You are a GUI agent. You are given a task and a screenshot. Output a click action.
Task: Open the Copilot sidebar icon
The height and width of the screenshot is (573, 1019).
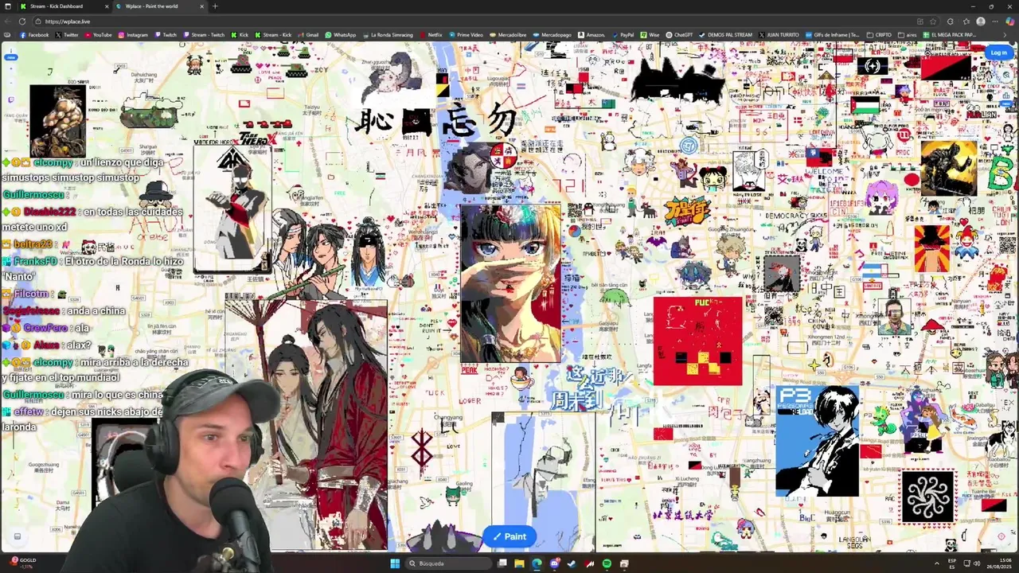tap(1010, 21)
